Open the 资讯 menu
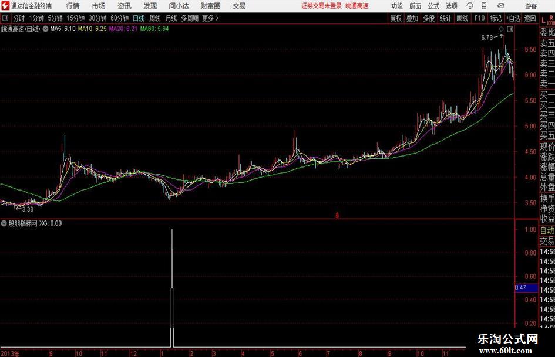The height and width of the screenshot is (357, 555). tap(125, 6)
